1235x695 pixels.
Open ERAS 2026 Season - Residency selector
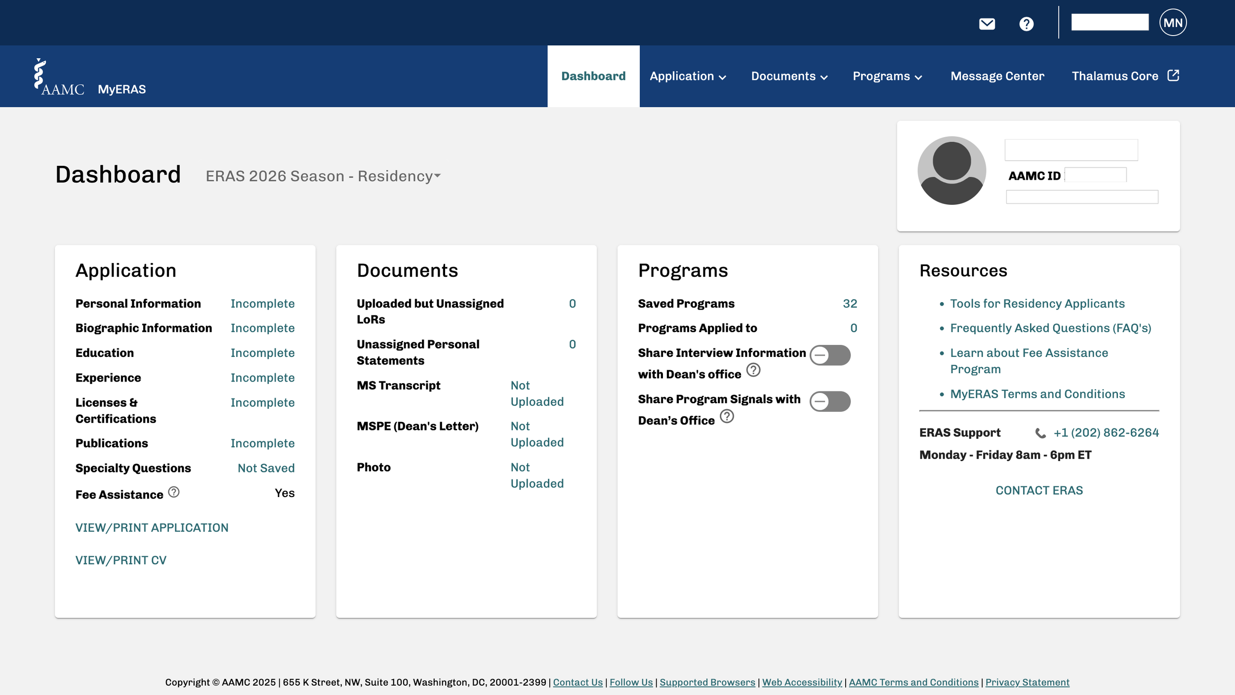[323, 176]
